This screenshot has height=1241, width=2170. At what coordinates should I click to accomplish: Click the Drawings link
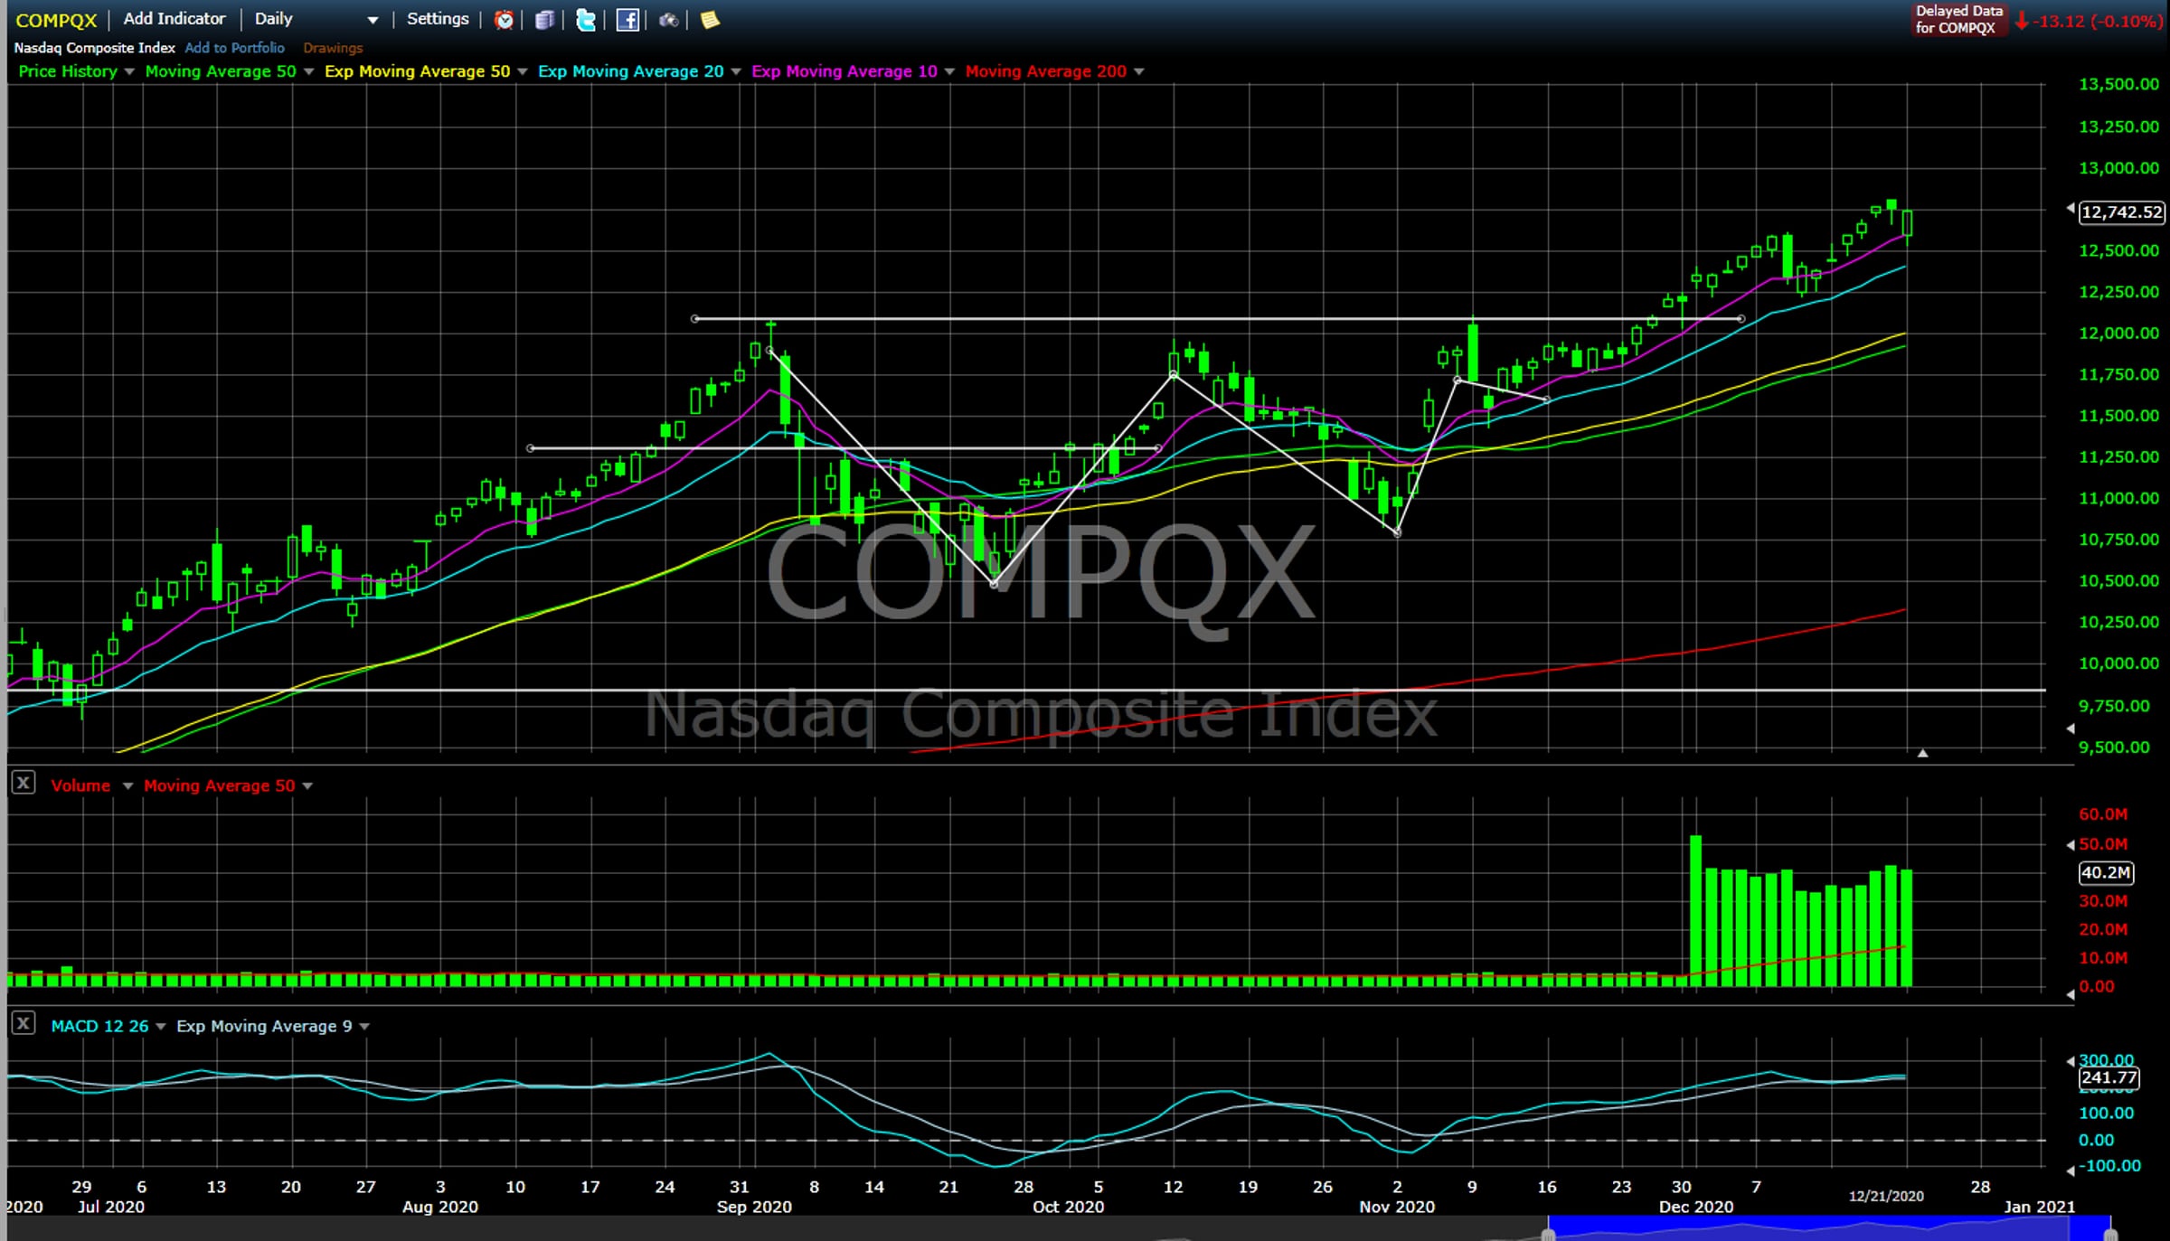pyautogui.click(x=333, y=48)
